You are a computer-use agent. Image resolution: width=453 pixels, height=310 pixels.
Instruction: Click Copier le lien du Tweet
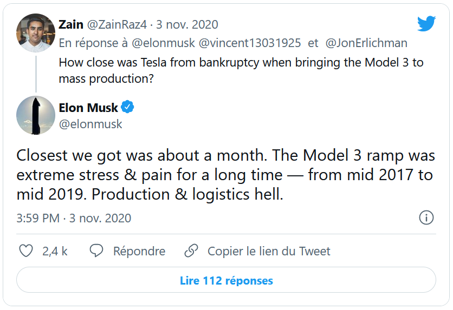(x=269, y=251)
